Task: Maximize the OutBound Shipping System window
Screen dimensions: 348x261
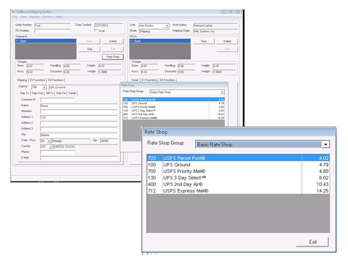Action: [x=231, y=12]
